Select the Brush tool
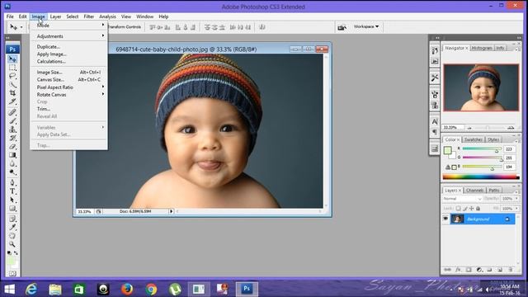Viewport: 528px width, 297px height. coord(13,120)
